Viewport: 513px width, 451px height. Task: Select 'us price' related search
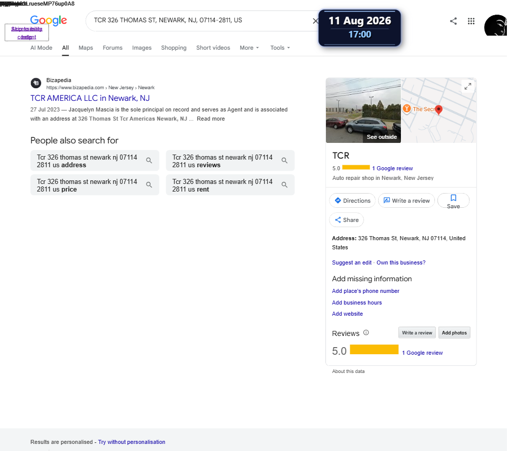[x=95, y=185]
